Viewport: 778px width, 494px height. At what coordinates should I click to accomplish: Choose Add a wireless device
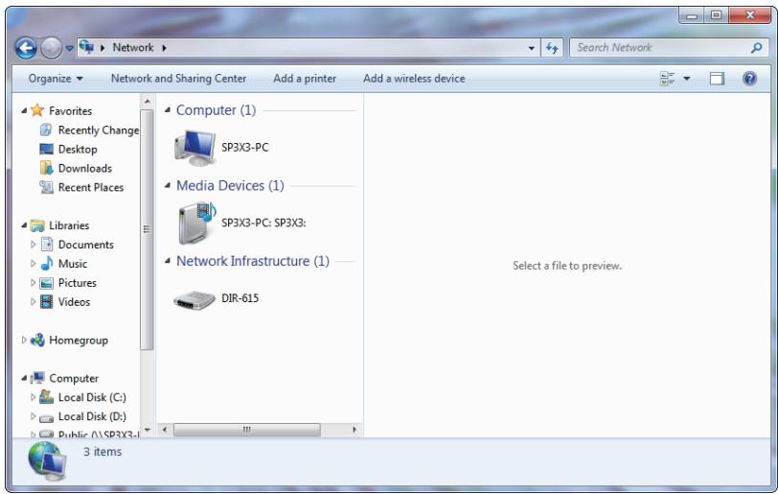pos(414,79)
